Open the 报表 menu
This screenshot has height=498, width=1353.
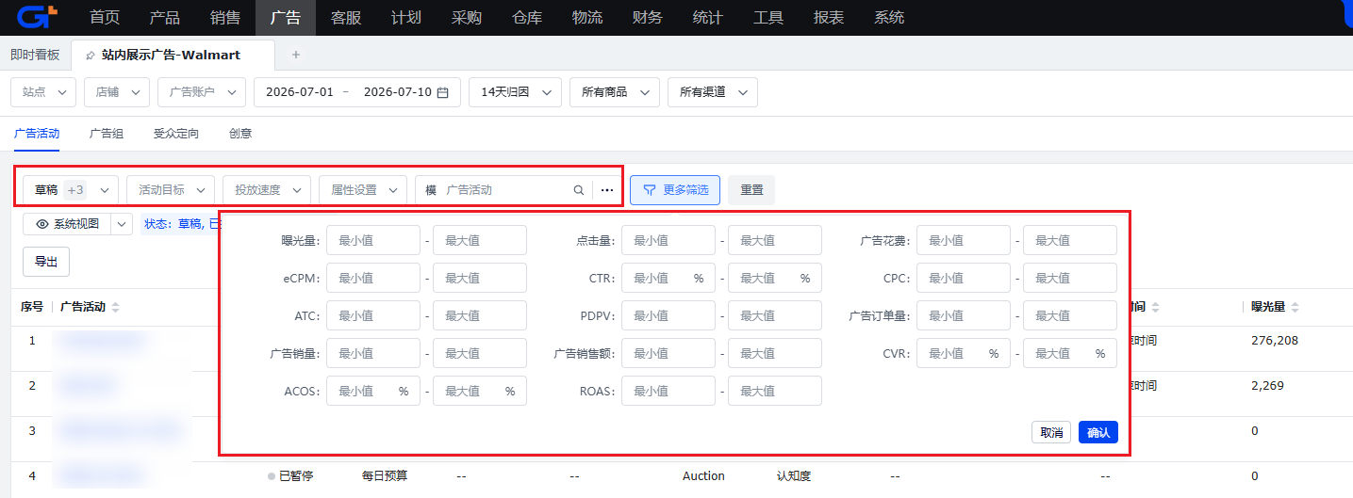coord(829,17)
